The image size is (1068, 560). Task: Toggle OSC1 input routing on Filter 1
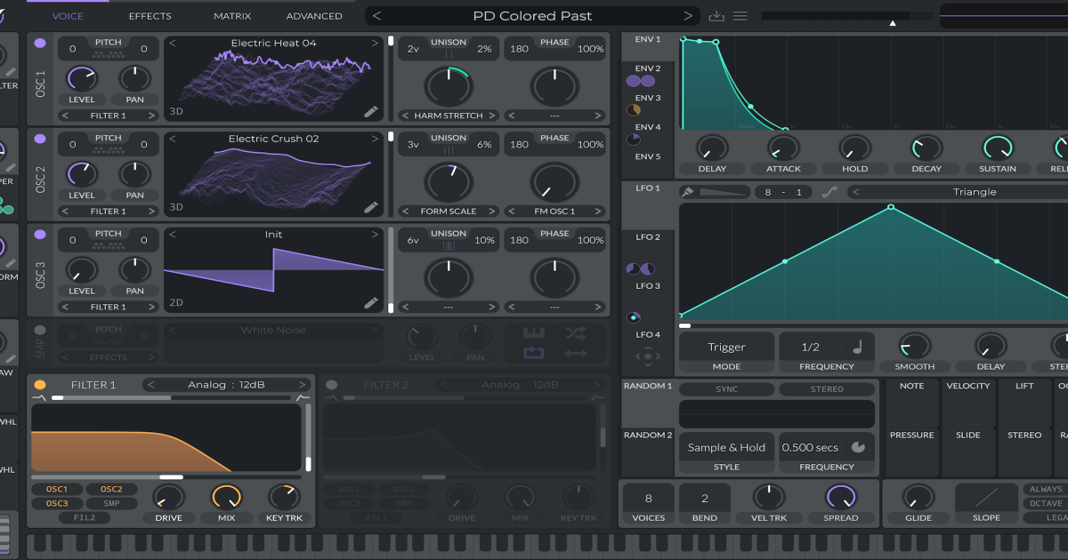[58, 489]
